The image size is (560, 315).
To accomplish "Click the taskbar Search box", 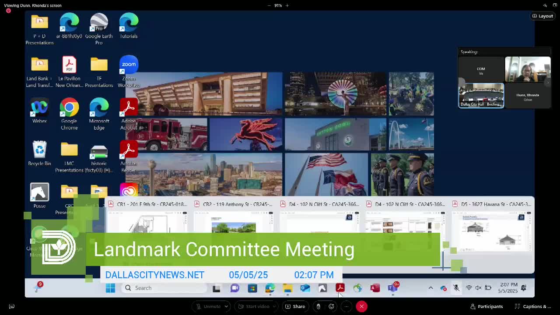I will tap(164, 288).
